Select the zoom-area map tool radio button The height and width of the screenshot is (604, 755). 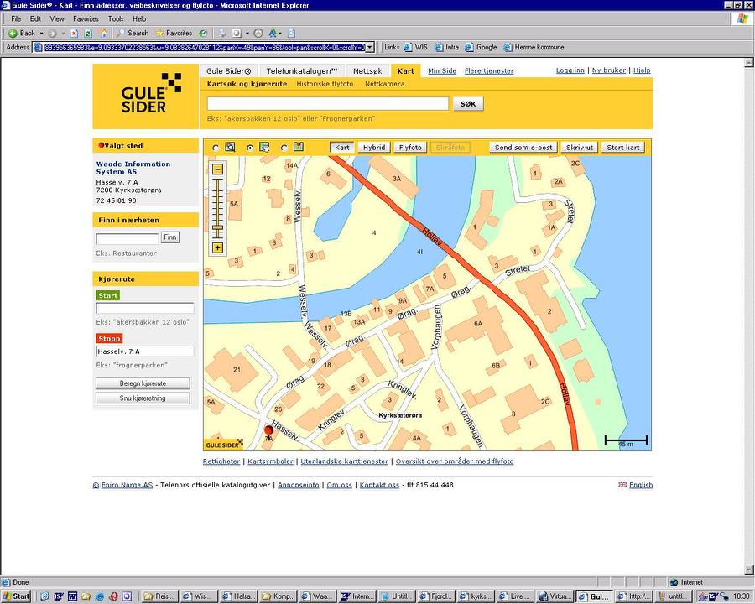(x=216, y=148)
